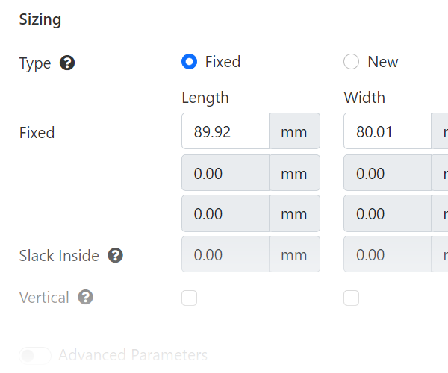Click third row Length field 0.00

225,214
